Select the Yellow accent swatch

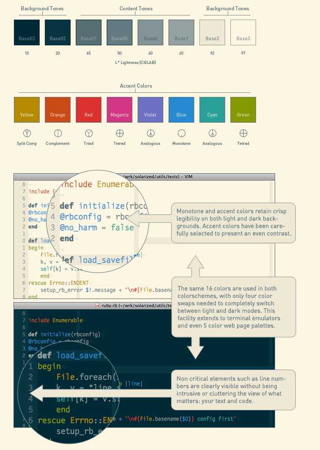point(27,110)
